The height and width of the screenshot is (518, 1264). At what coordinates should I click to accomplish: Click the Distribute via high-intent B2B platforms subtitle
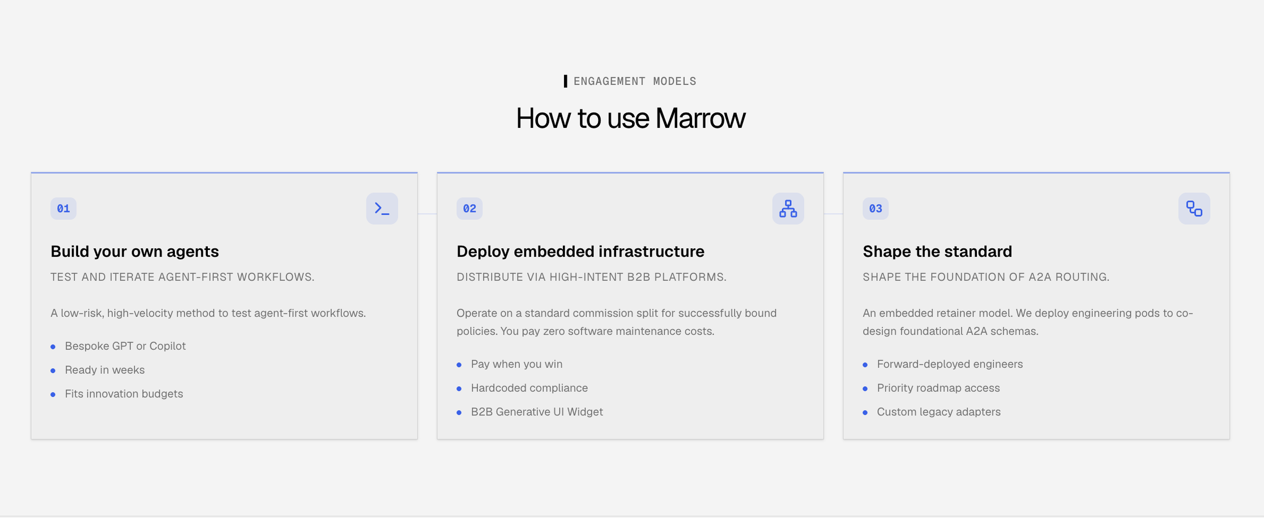coord(591,277)
